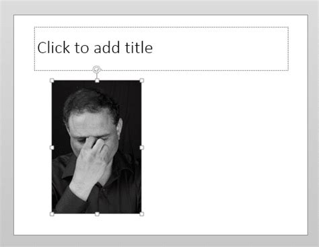Screen dimensions: 319x247
Task: Click the picture's rotation handle
Action: [97, 69]
